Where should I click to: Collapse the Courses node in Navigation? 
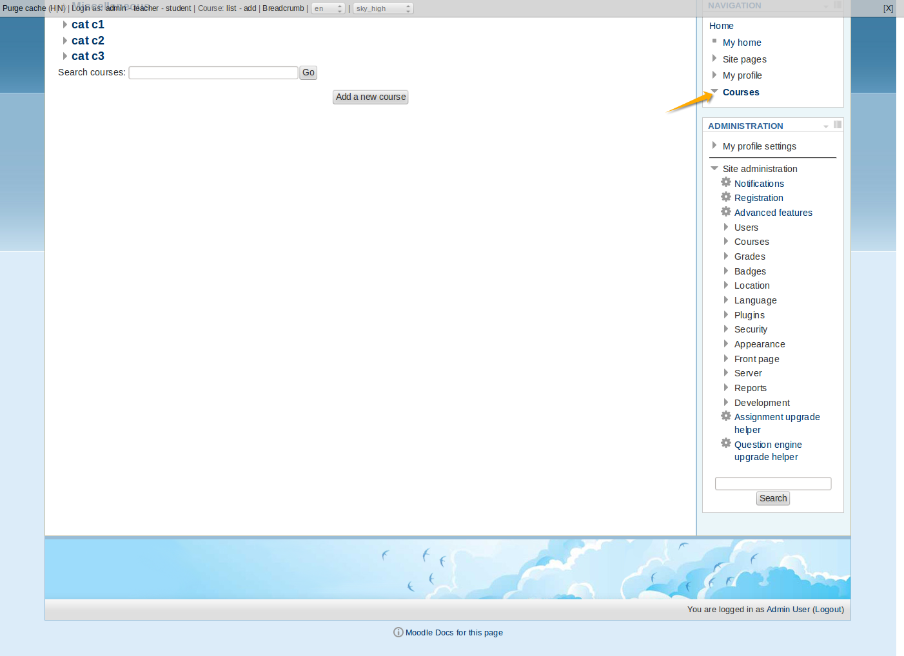(x=714, y=92)
